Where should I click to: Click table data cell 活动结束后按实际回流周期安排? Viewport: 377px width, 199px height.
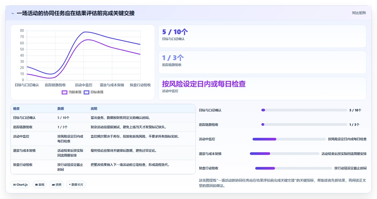pyautogui.click(x=70, y=153)
